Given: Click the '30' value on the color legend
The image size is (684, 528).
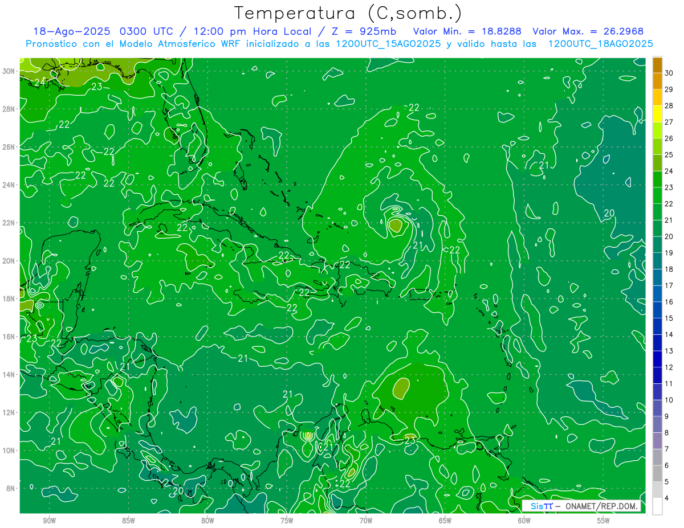Looking at the screenshot, I should coord(669,73).
